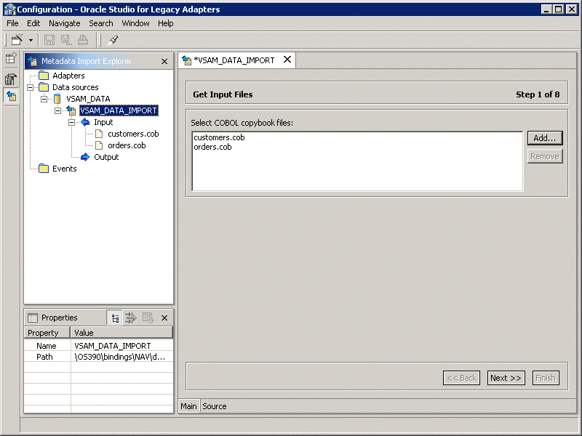Click the Metadata Import perspective icon in left sidebar
582x436 pixels.
point(11,97)
